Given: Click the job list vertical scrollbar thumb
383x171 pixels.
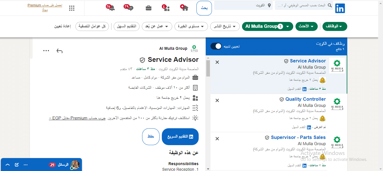Looking at the screenshot, I should 208,68.
